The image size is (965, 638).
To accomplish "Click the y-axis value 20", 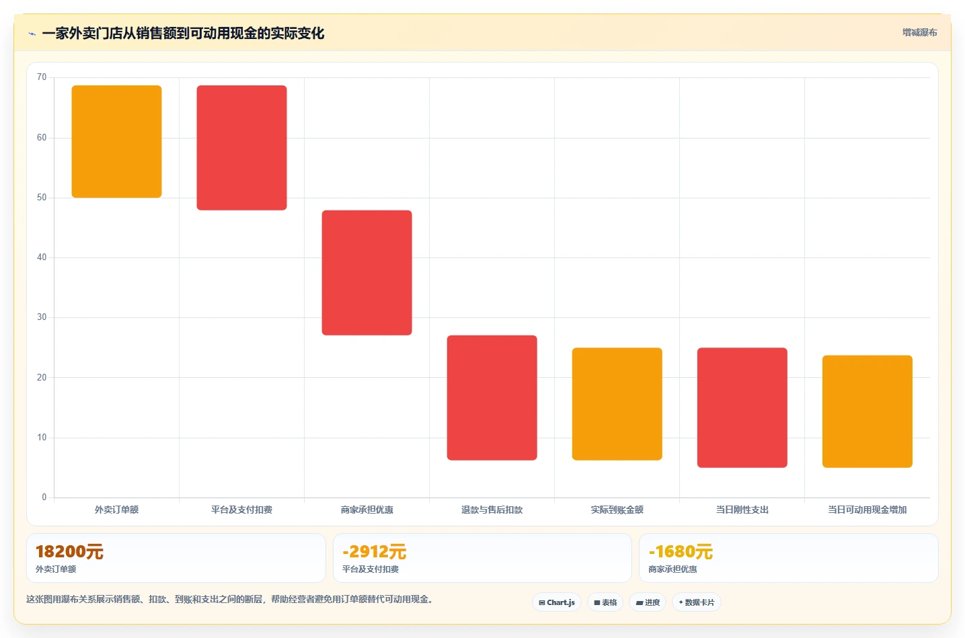I will (42, 378).
